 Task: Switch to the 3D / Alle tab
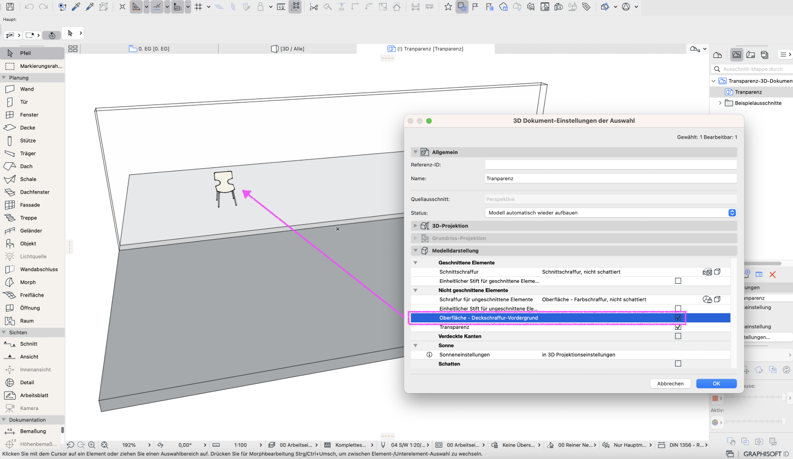click(287, 49)
